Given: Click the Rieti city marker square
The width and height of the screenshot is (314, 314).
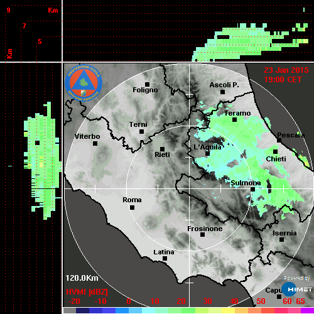Looking at the screenshot, I should coord(162,149).
